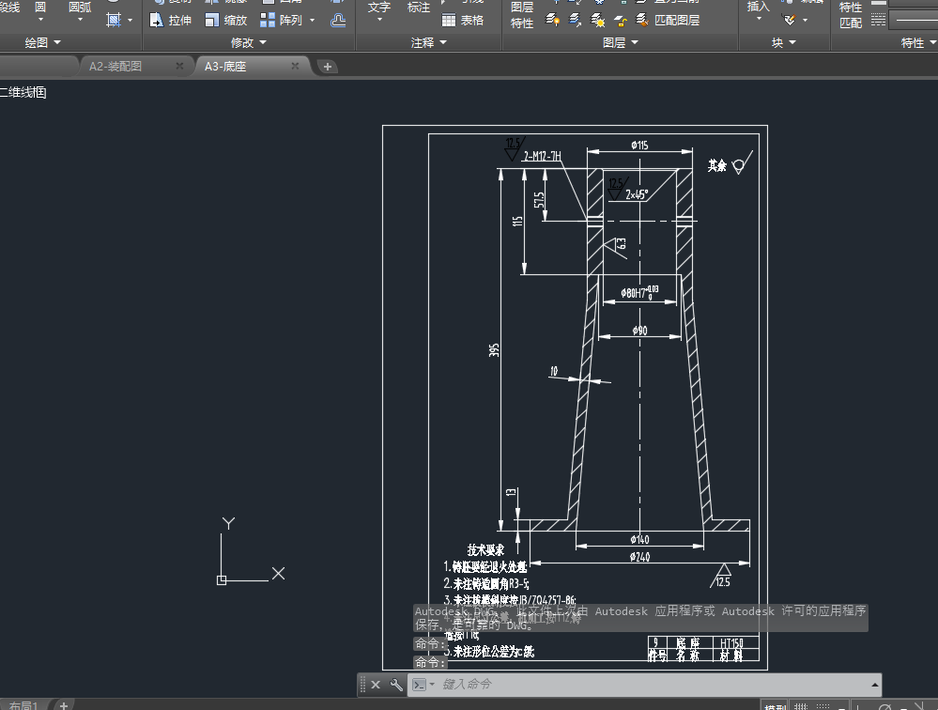Open the Array (阵列) dropdown arrow

click(x=313, y=21)
